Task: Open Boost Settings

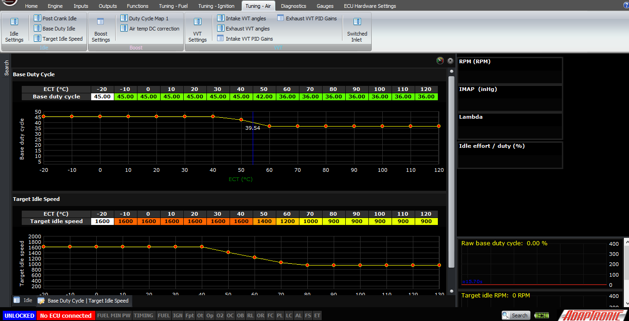Action: pyautogui.click(x=100, y=30)
